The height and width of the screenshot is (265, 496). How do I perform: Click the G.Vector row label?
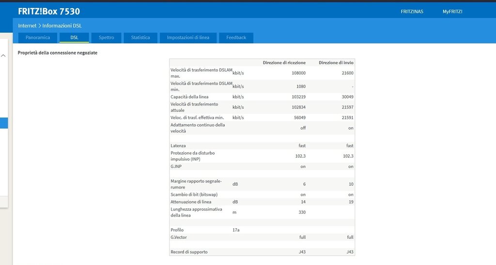179,237
